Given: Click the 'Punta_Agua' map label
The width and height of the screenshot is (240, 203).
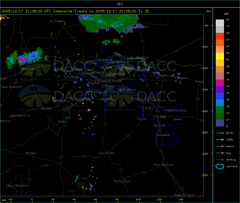Looking at the screenshot, I should click(x=122, y=181).
